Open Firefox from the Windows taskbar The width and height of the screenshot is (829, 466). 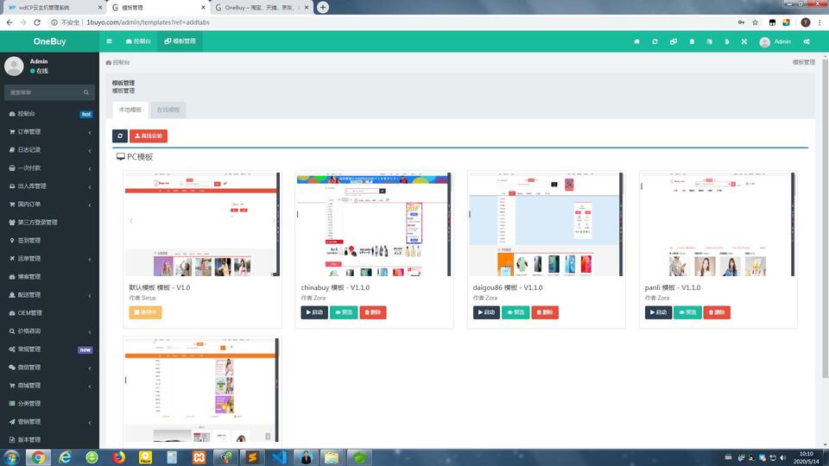(118, 457)
